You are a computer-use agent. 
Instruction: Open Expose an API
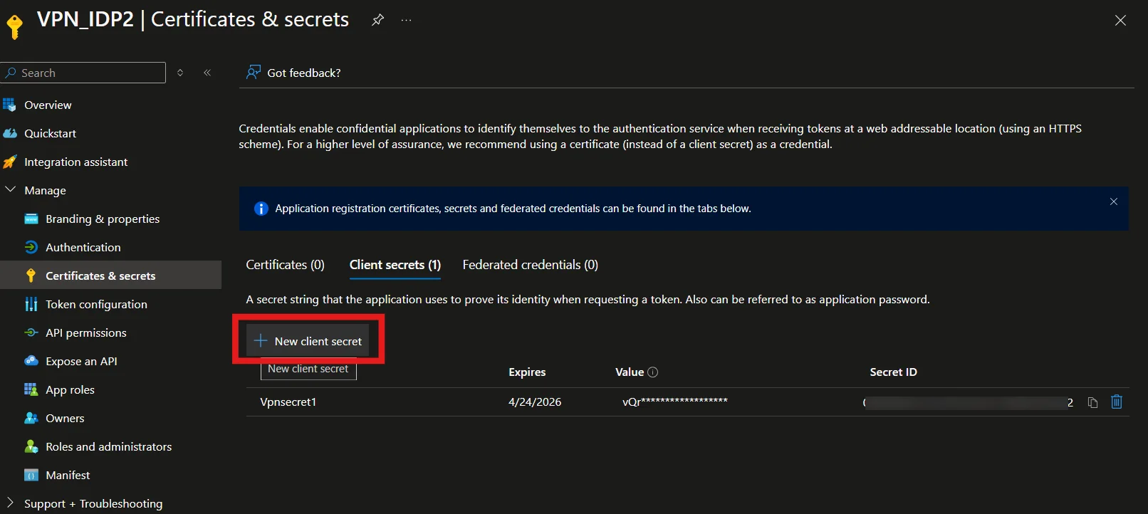tap(81, 361)
